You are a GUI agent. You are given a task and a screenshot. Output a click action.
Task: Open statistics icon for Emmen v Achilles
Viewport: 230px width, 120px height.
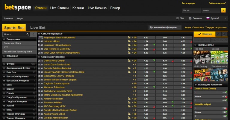pos(129,102)
